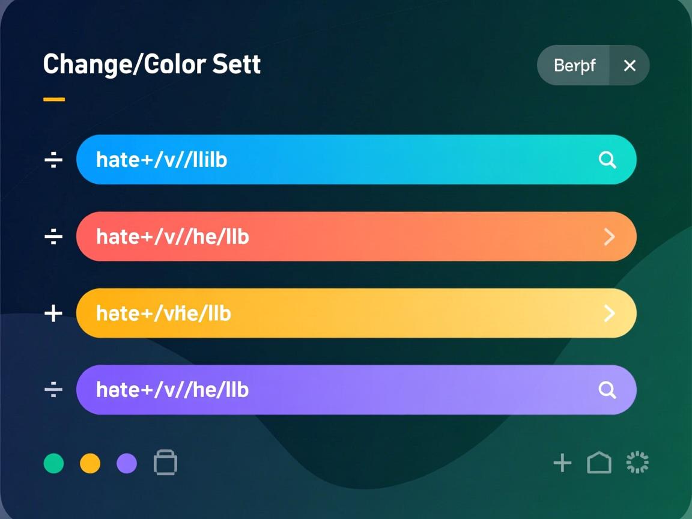Click the divide icon beside the blue bar
The height and width of the screenshot is (519, 692).
pyautogui.click(x=53, y=160)
